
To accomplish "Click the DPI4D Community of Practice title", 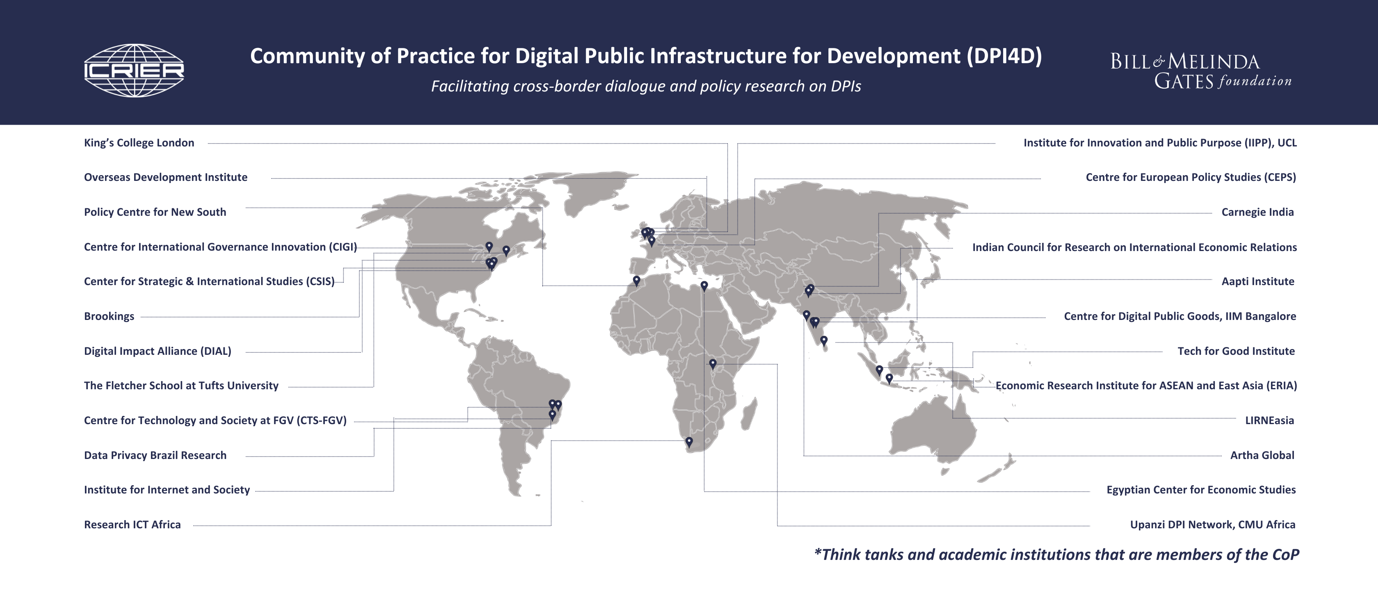I will 646,56.
